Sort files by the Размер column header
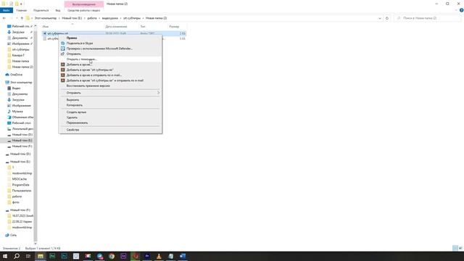Viewport: 464px width, 261px height. 174,27
